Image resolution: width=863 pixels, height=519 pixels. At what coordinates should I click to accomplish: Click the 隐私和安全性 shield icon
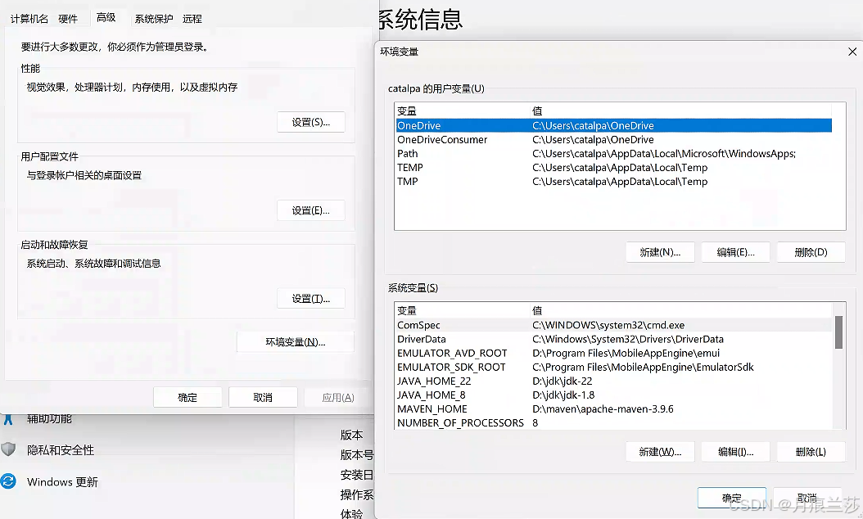7,449
